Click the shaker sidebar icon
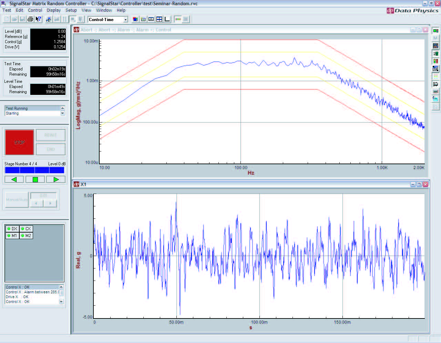The height and width of the screenshot is (343, 441). pos(435,84)
